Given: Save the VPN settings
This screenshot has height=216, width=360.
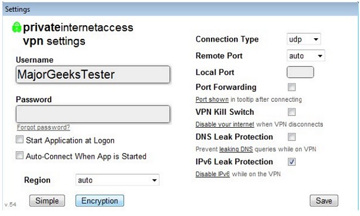Looking at the screenshot, I should [324, 201].
